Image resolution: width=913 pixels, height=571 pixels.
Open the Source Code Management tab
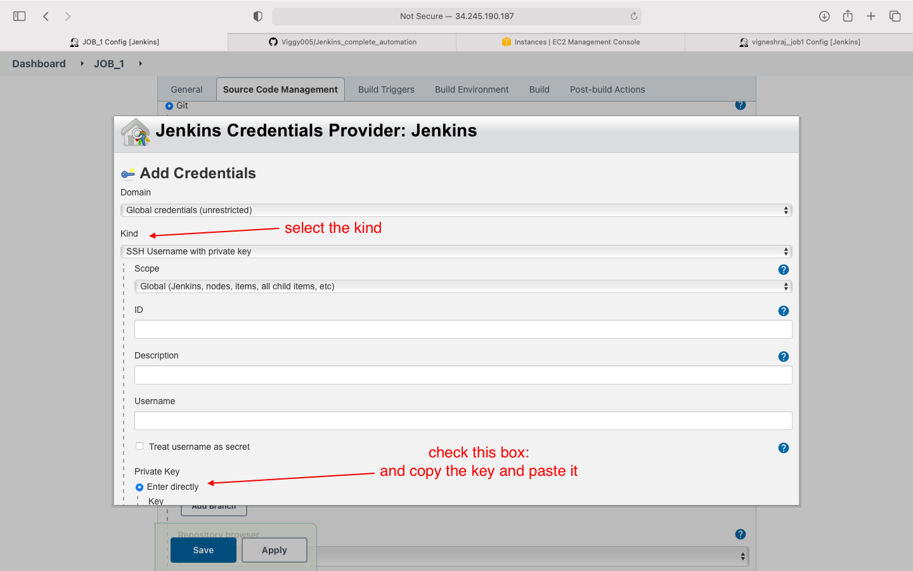(280, 89)
